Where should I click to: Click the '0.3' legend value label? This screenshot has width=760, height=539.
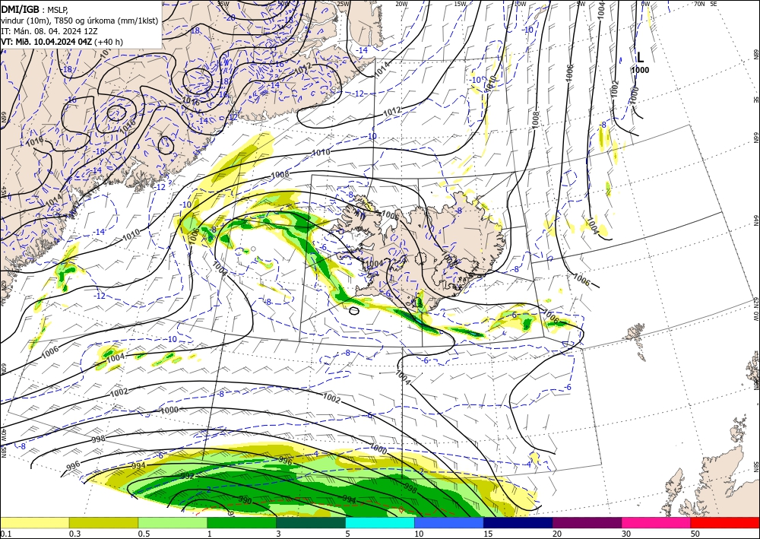[x=74, y=534]
